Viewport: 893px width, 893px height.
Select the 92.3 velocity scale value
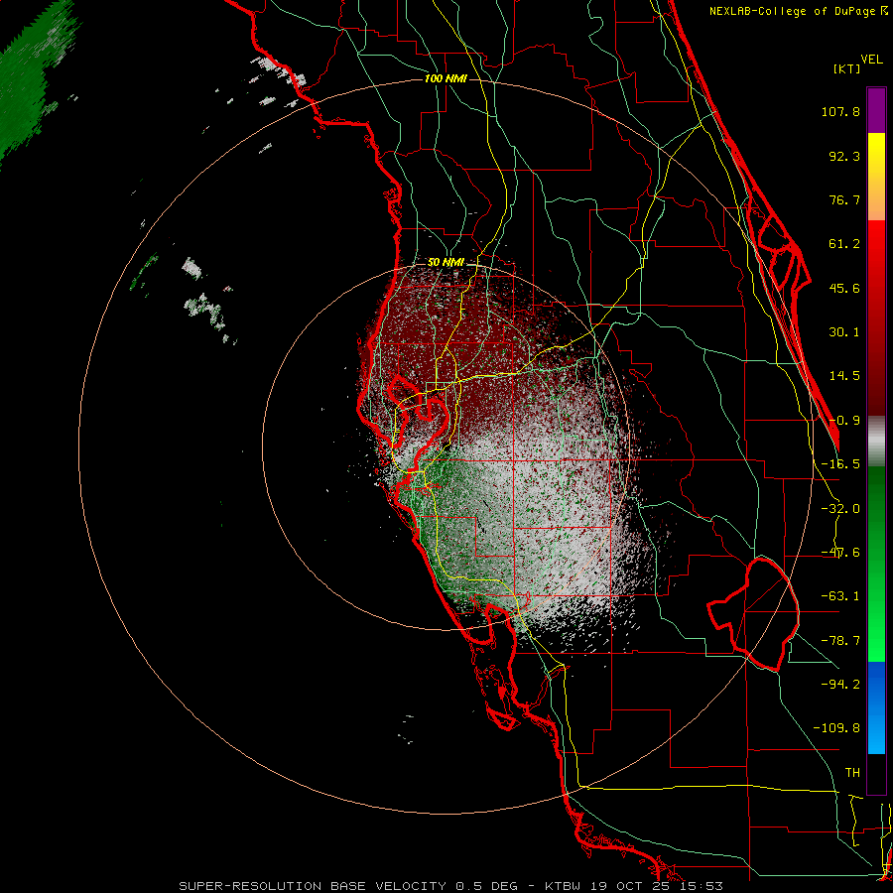(x=844, y=156)
